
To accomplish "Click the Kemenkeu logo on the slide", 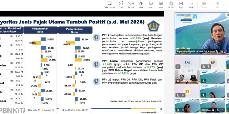I will pos(153,26).
